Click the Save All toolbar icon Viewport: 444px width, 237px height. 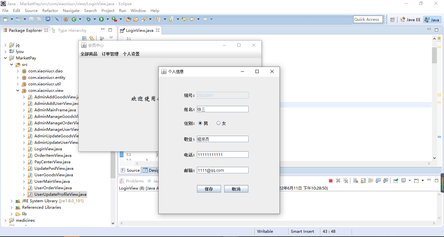click(x=39, y=19)
